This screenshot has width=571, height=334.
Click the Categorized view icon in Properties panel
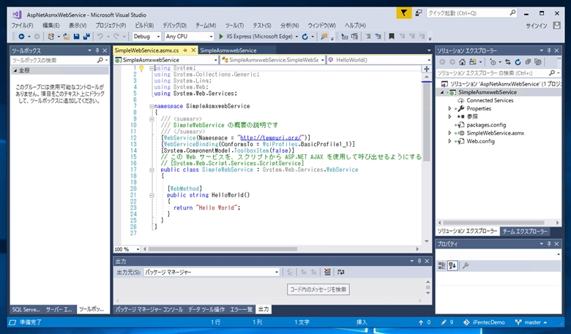[441, 266]
